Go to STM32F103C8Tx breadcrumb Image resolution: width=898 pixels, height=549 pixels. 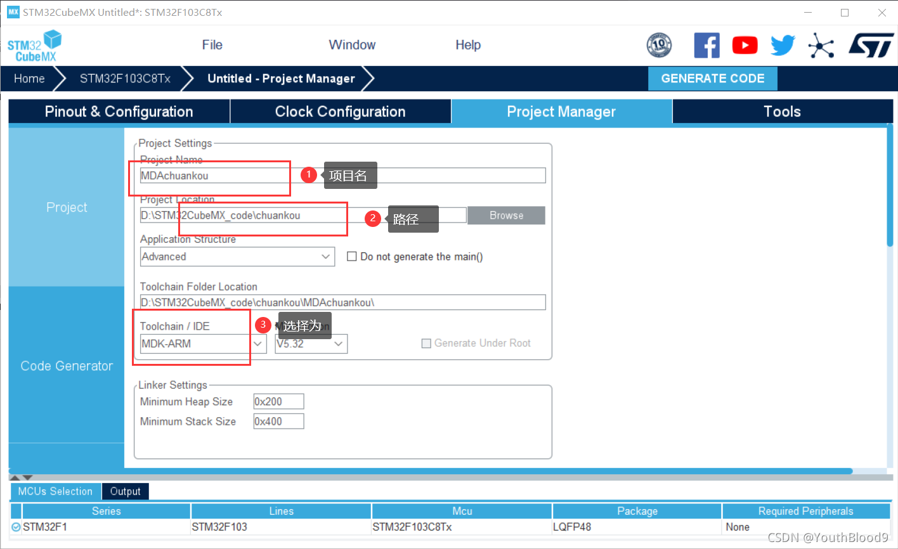125,79
